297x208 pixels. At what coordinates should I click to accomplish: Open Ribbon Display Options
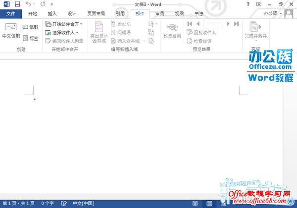click(259, 4)
